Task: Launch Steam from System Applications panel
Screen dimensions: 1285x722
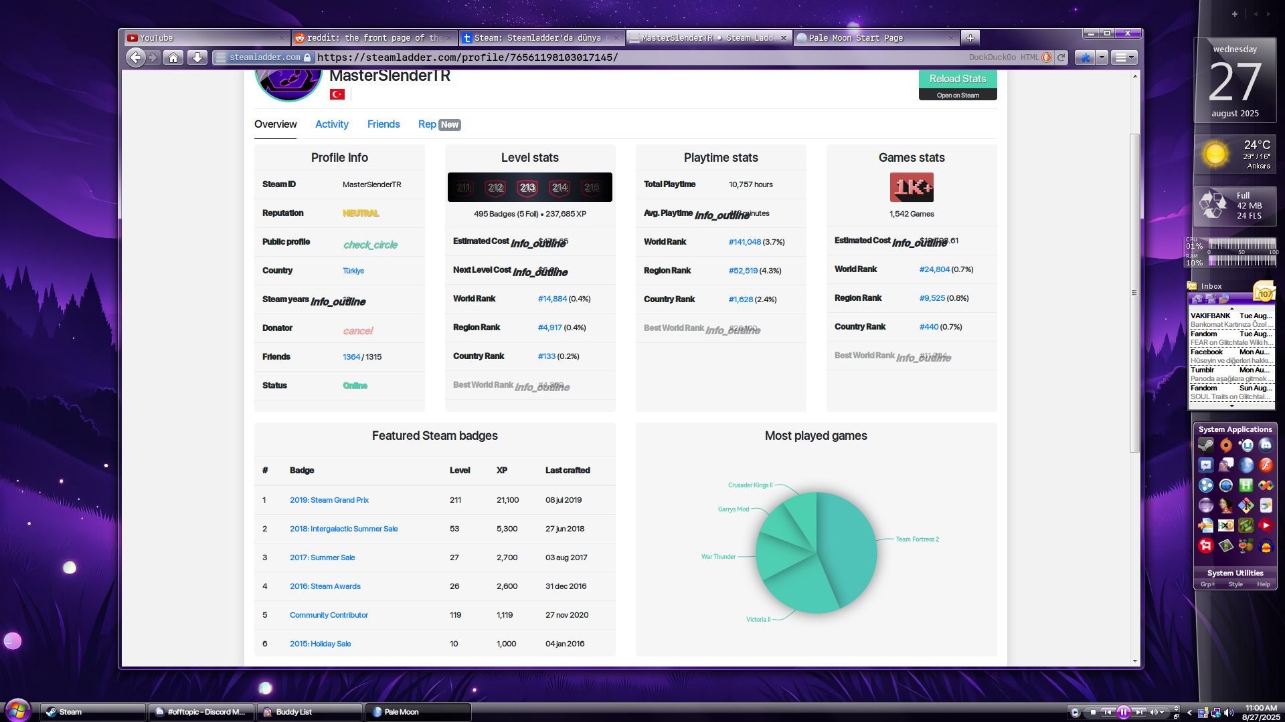Action: click(1205, 445)
